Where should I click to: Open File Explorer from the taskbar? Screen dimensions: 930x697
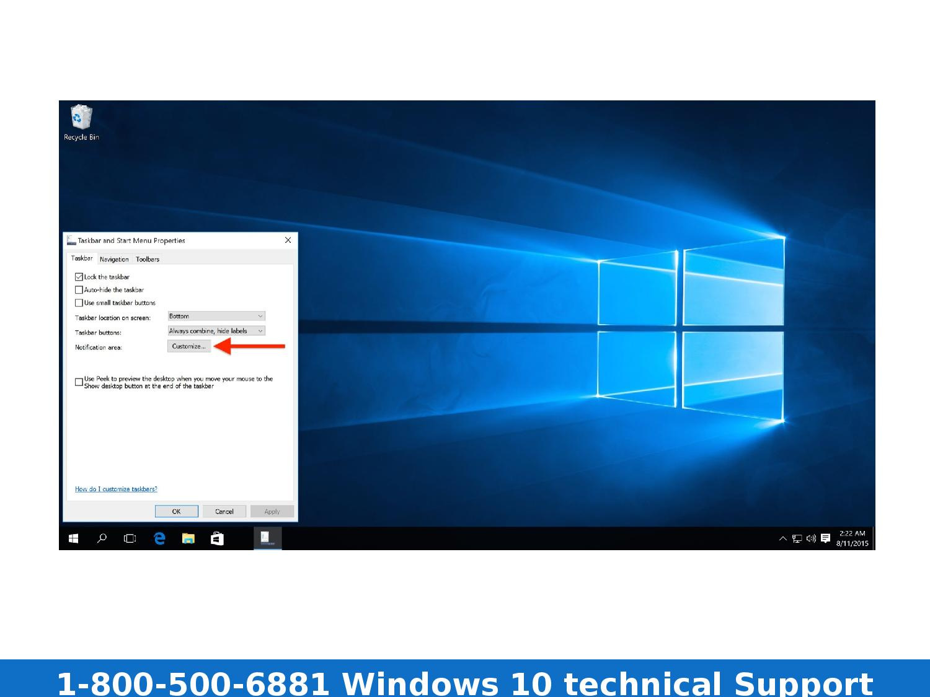(188, 538)
